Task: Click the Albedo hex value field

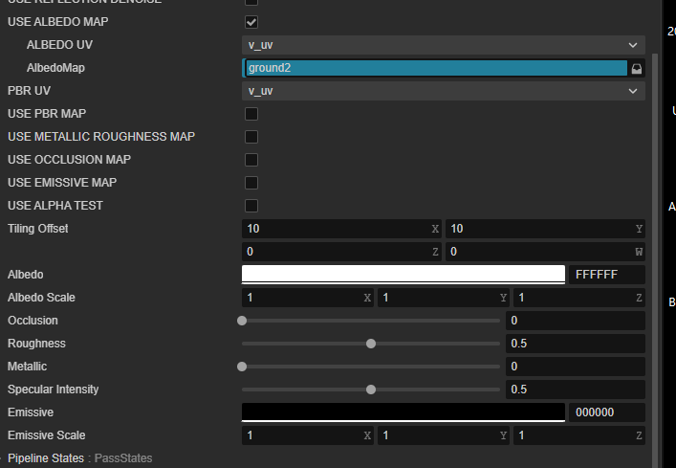Action: click(606, 275)
